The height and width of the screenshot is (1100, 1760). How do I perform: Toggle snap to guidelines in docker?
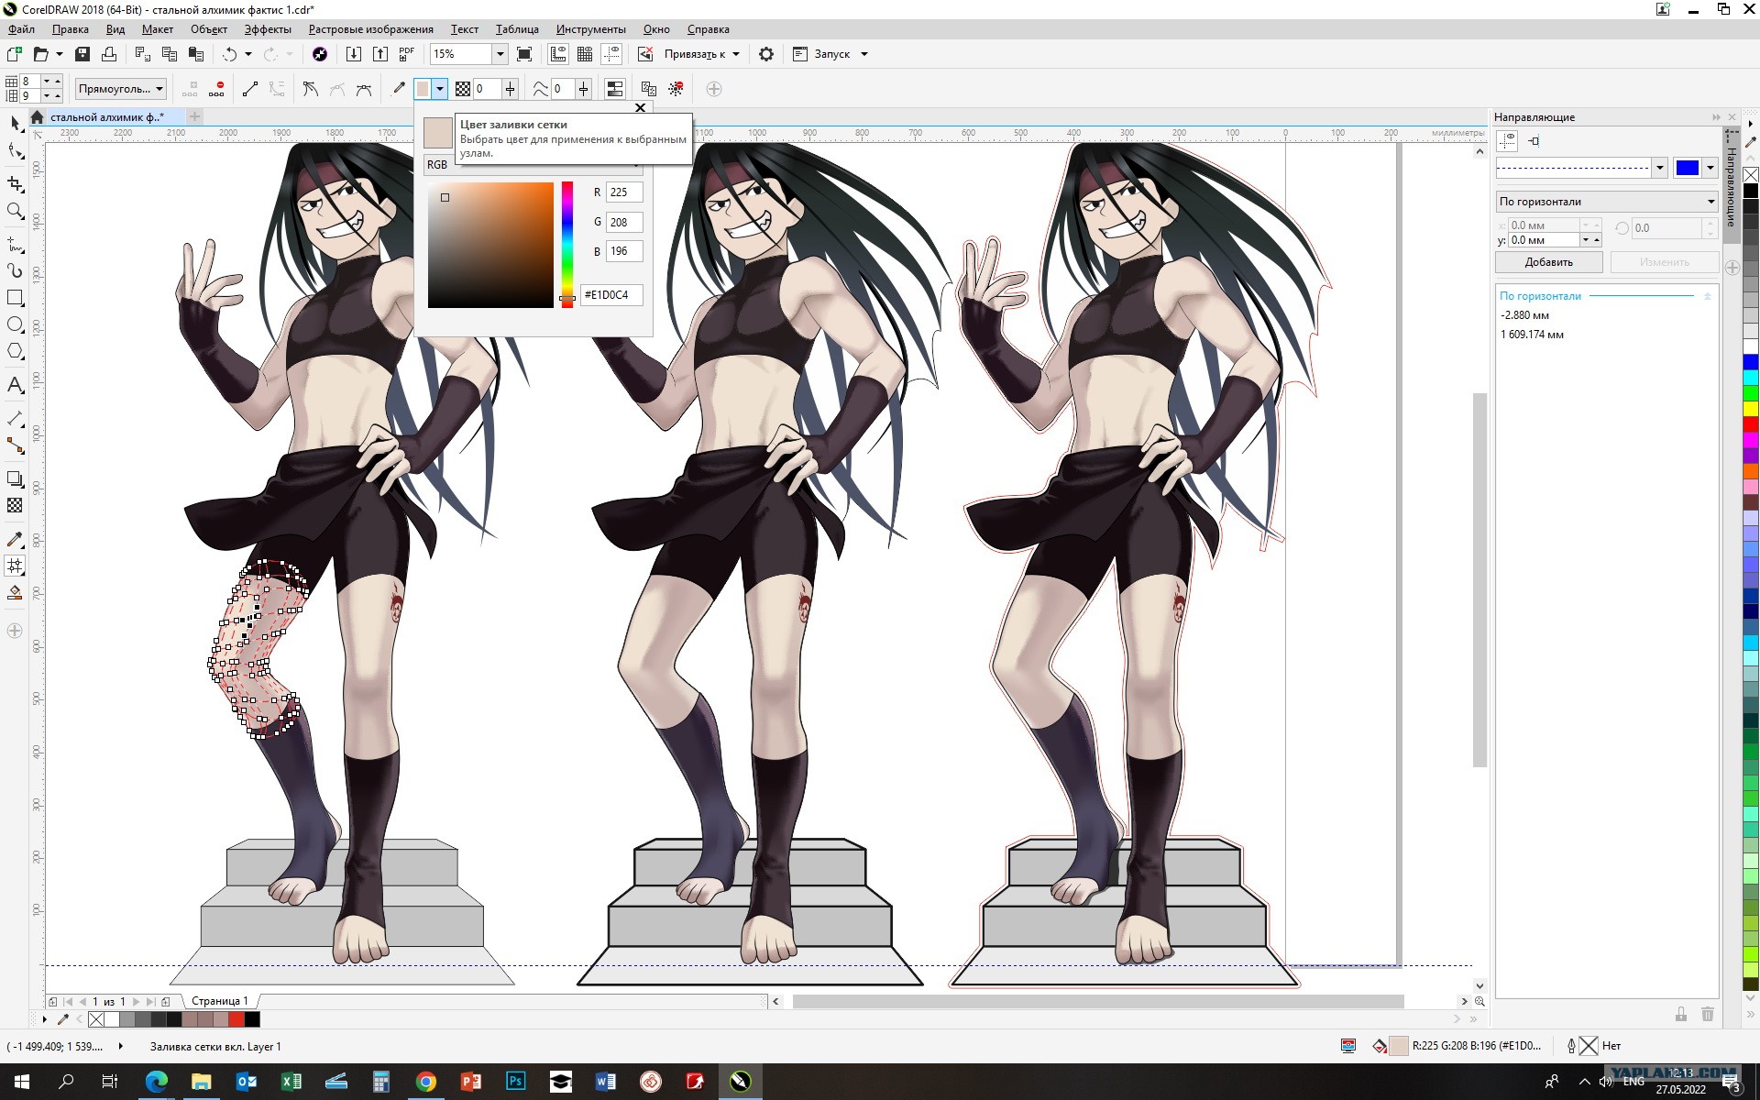(1534, 140)
